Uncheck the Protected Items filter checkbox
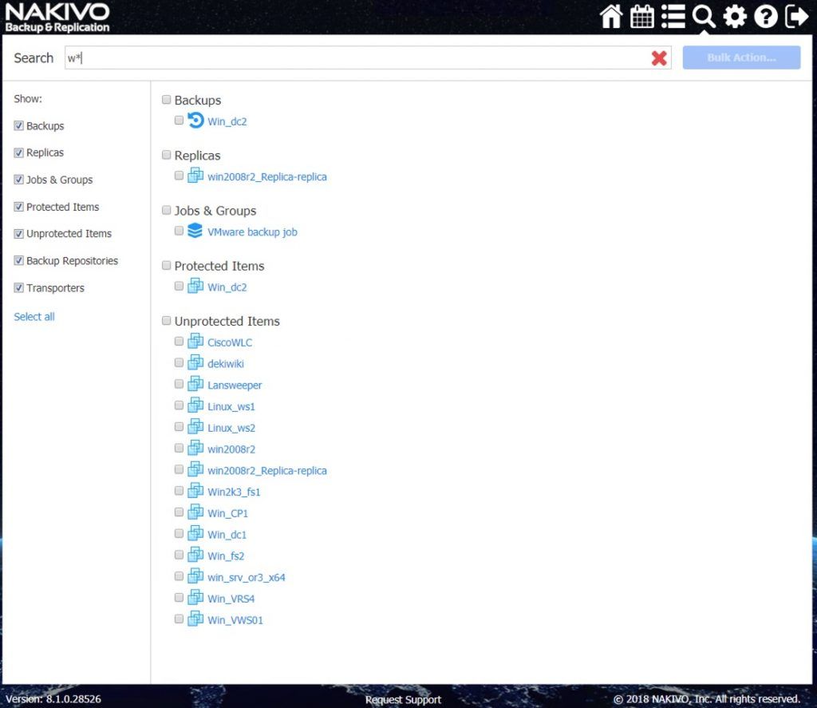This screenshot has width=817, height=708. pos(19,207)
